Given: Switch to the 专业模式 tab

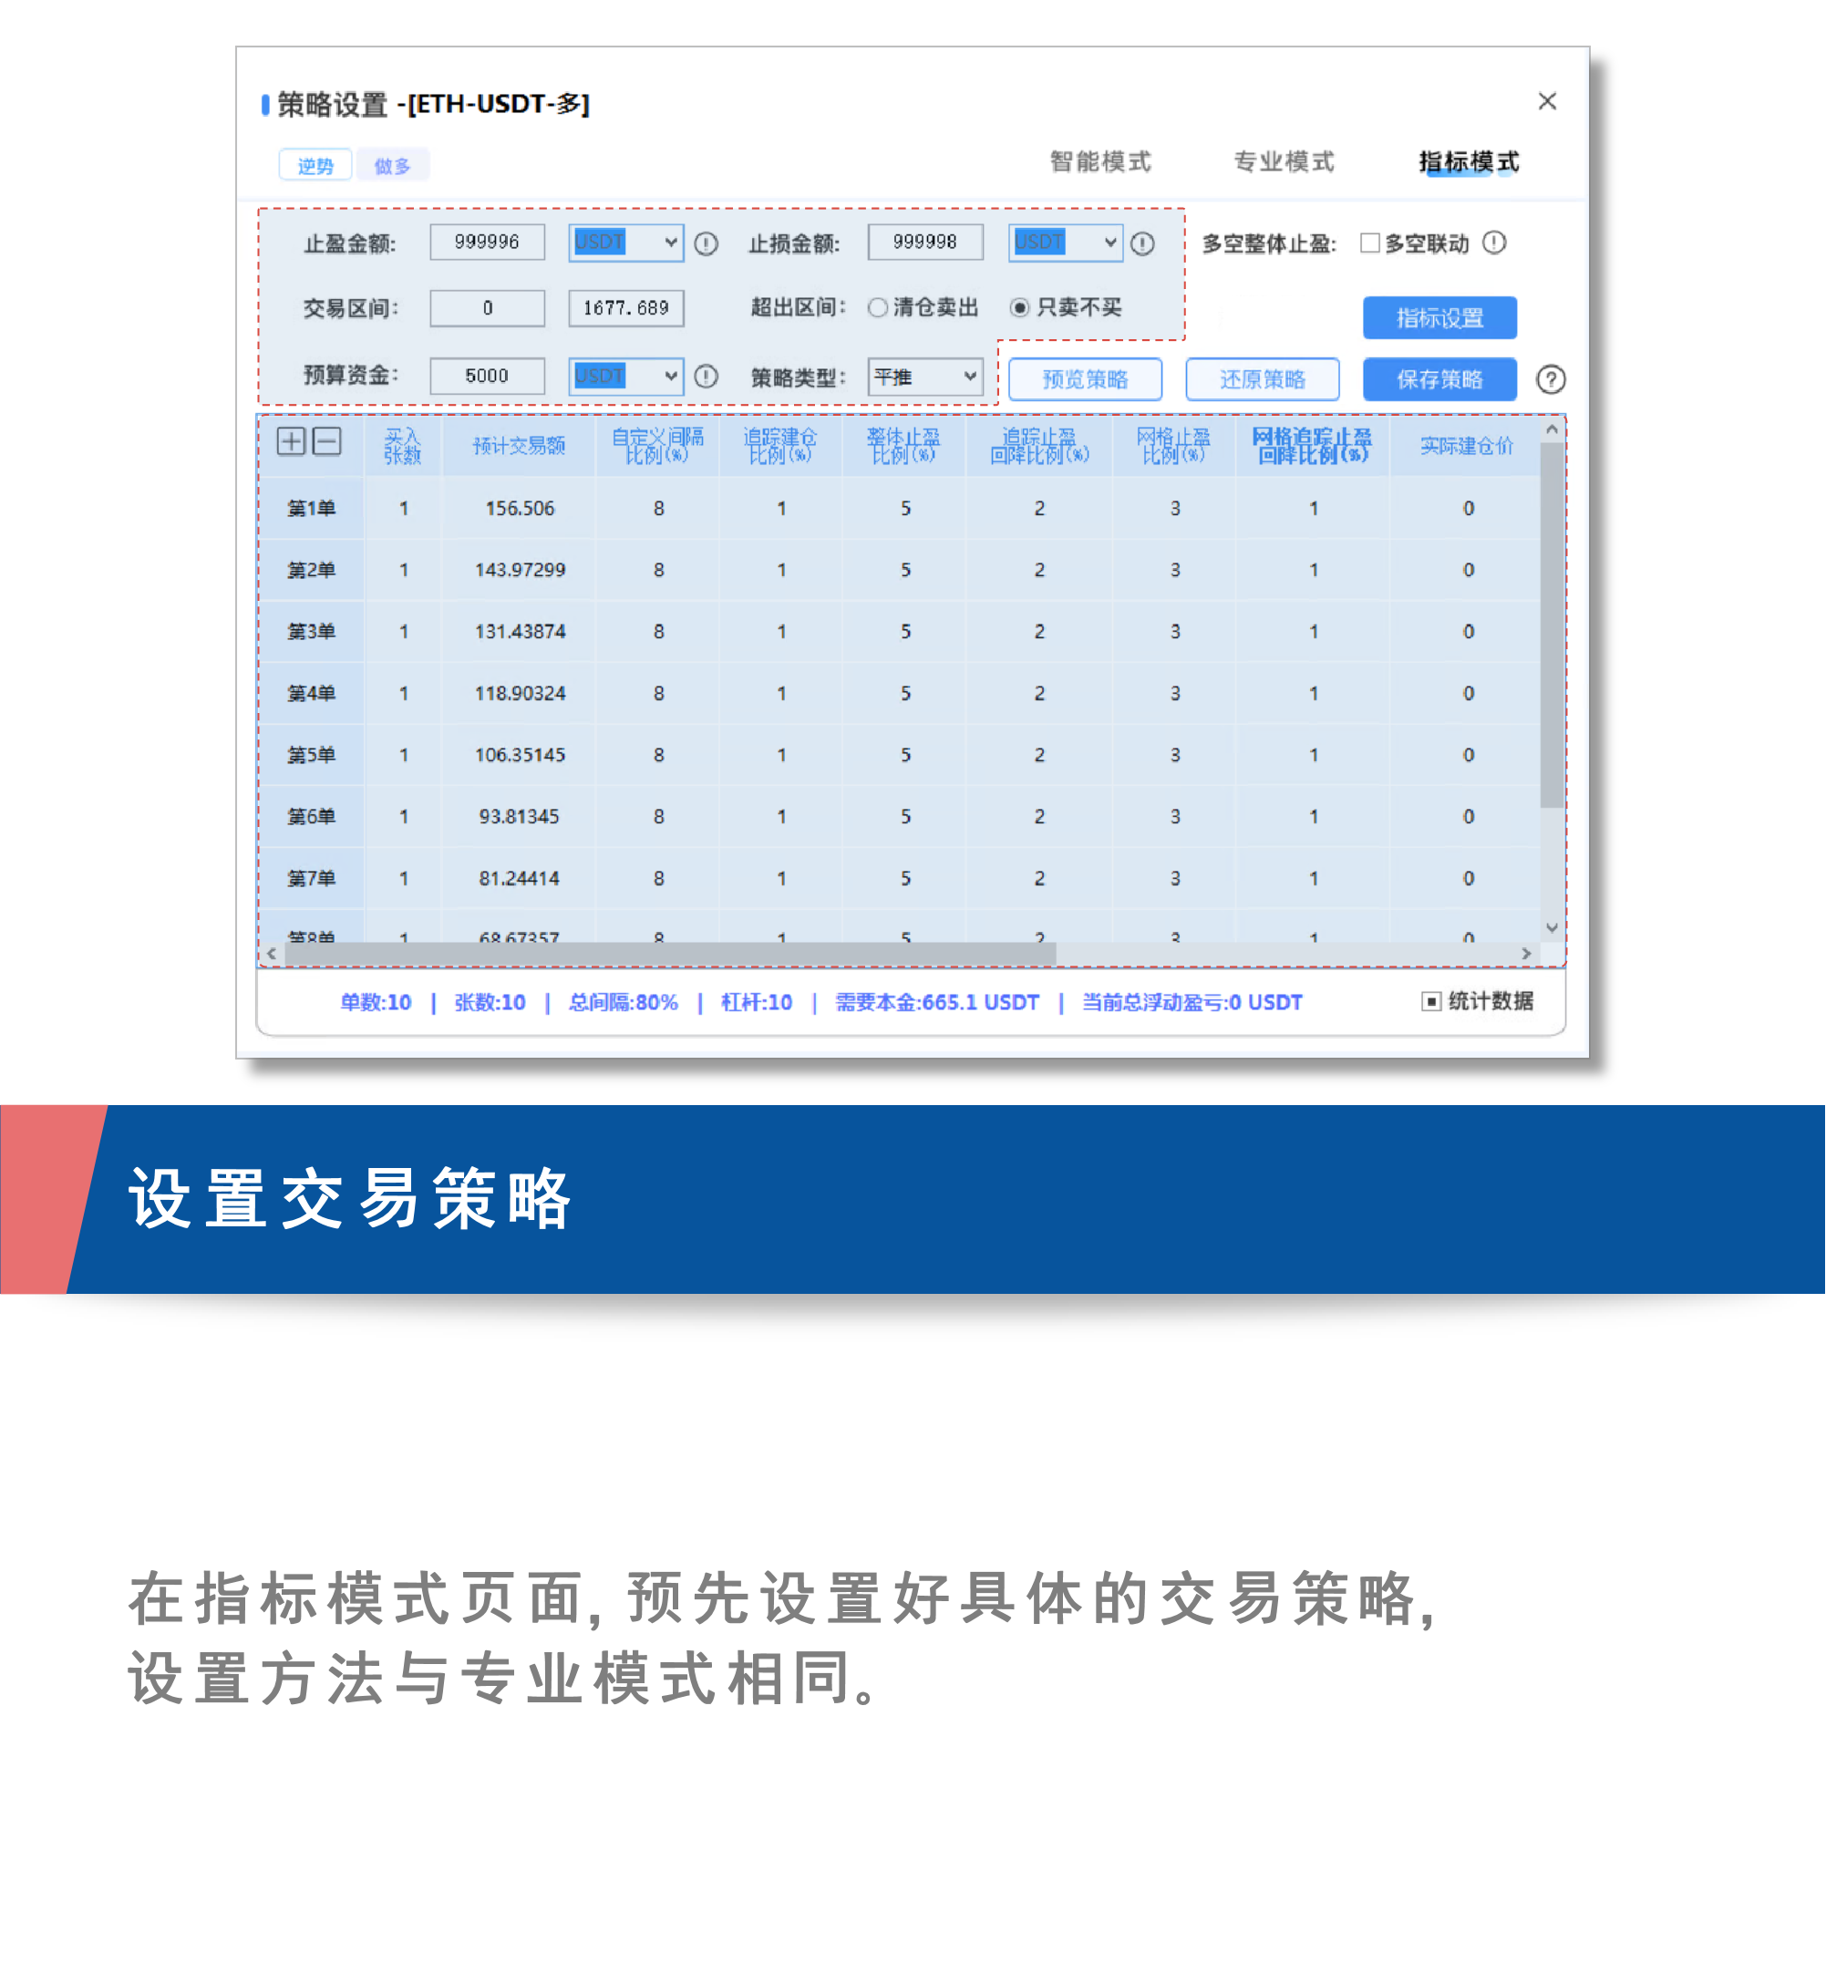Looking at the screenshot, I should point(1284,161).
